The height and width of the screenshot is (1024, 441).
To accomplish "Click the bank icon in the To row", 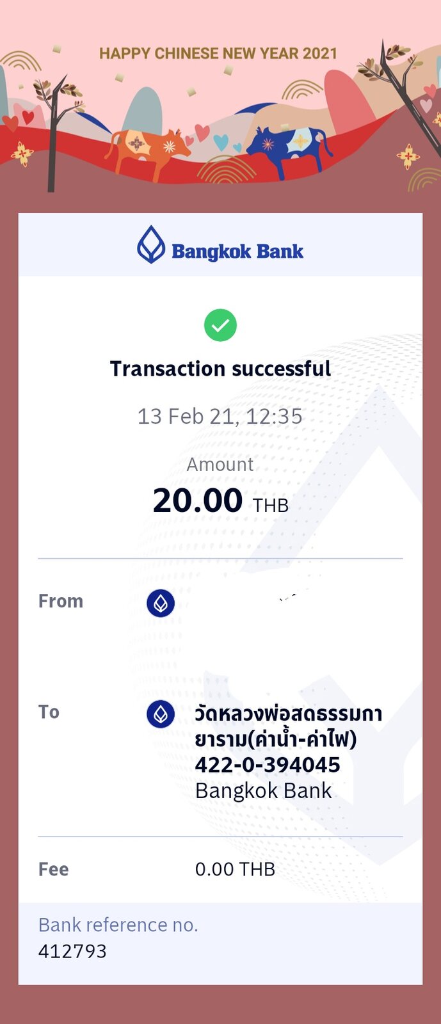I will [x=161, y=714].
